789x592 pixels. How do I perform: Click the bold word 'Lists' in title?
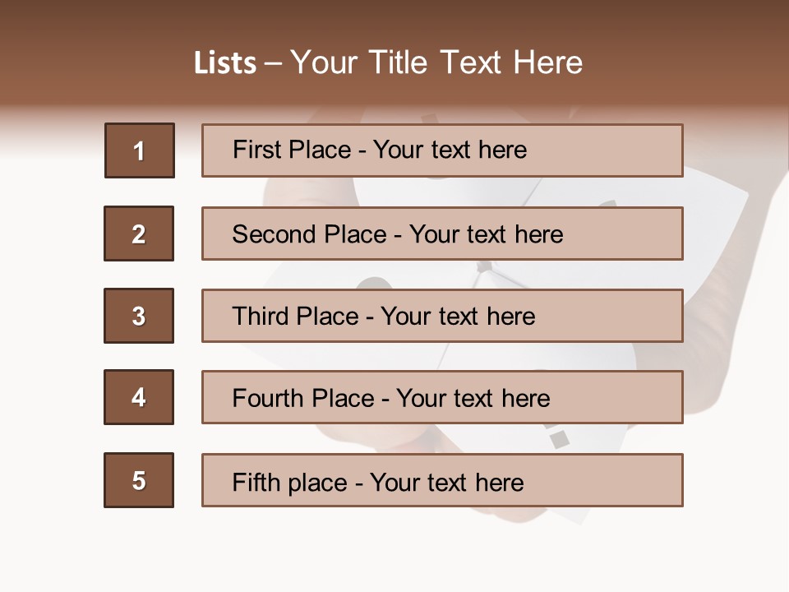point(225,63)
